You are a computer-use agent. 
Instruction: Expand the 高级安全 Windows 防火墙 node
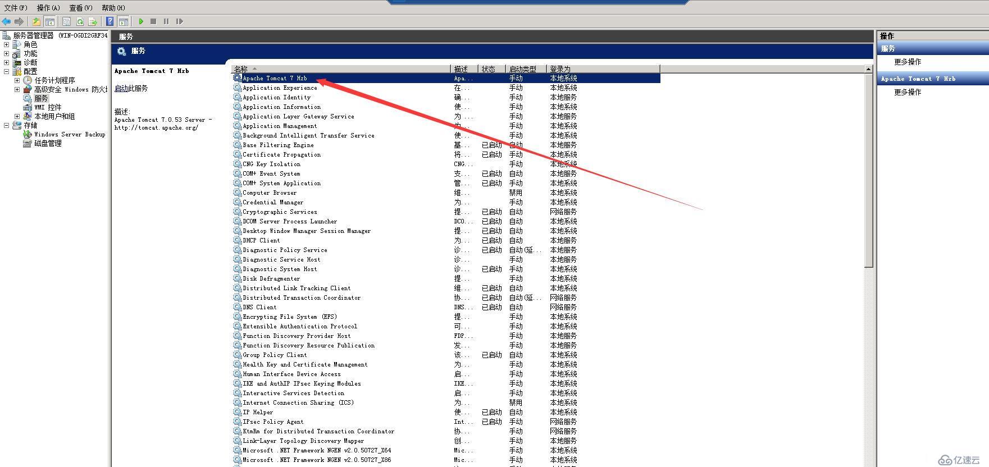coord(17,89)
